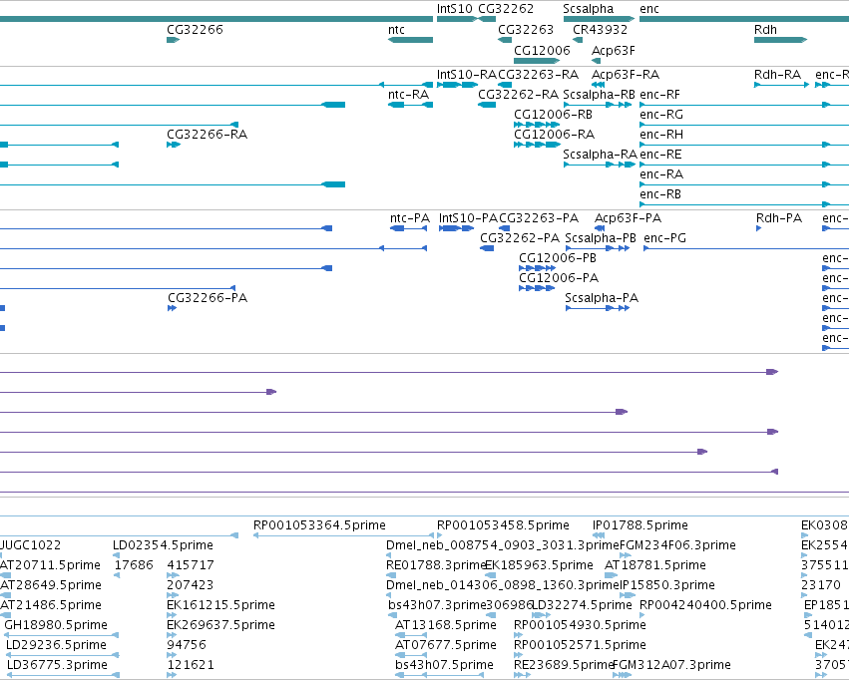
Task: Select the enc-RB transcript label
Action: 660,194
